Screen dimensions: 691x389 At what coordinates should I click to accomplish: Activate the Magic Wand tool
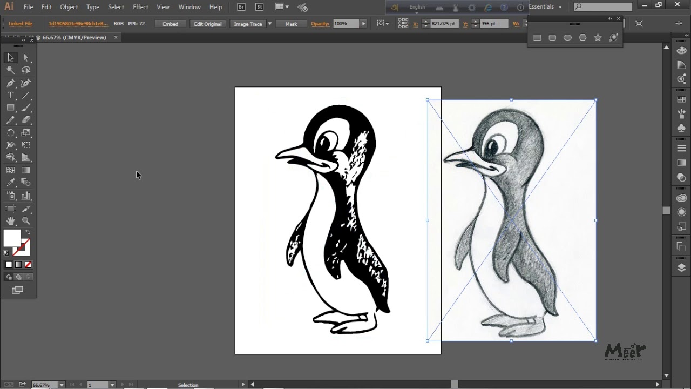coord(10,70)
